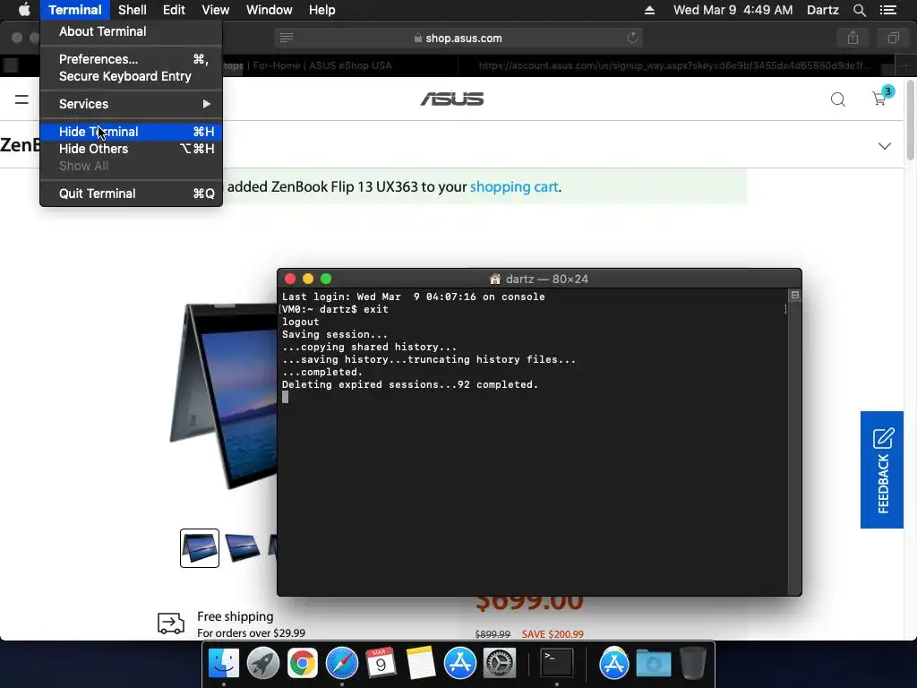Close the dartz Terminal window
This screenshot has height=688, width=917.
point(290,279)
